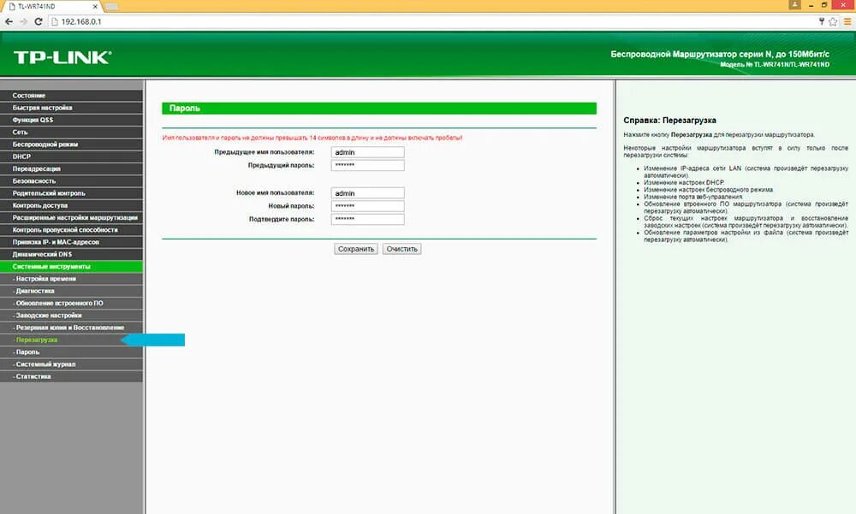Select Перезагрузка submenu item
856x514 pixels.
[x=72, y=340]
